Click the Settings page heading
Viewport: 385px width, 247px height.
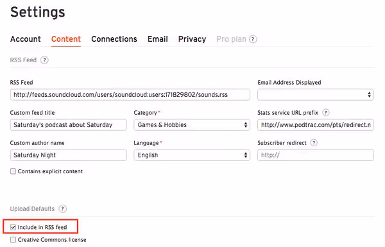click(x=38, y=12)
